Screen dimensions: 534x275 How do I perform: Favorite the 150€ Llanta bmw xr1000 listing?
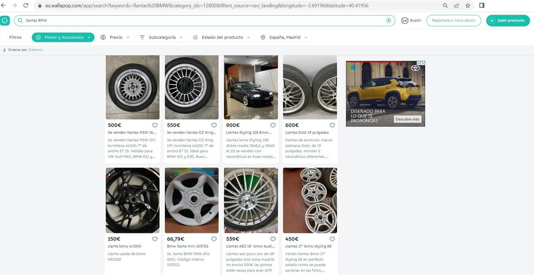click(x=155, y=239)
